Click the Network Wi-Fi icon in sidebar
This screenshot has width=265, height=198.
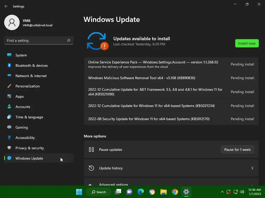tap(9, 76)
